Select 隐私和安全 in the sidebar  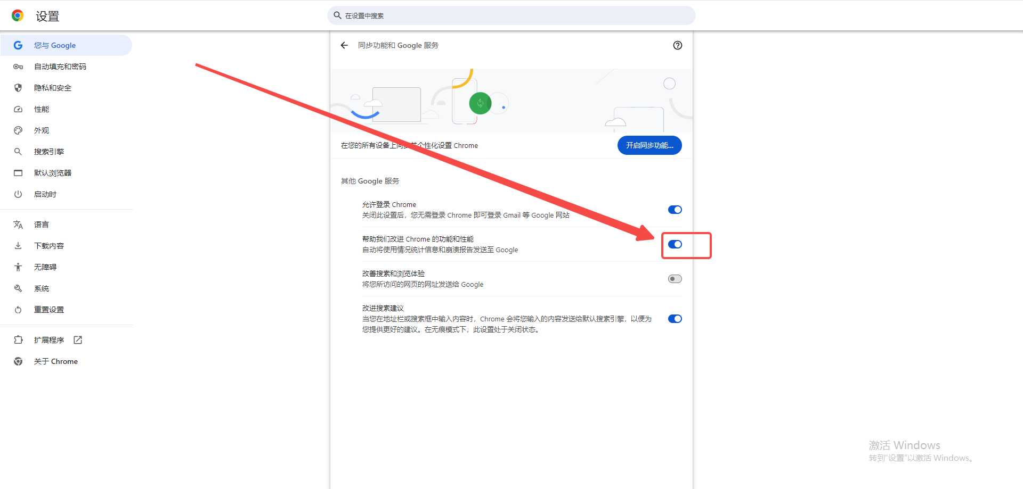(66, 88)
